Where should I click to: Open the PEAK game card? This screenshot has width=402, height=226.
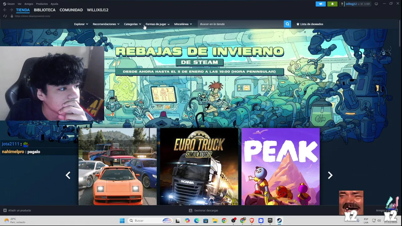(x=280, y=166)
